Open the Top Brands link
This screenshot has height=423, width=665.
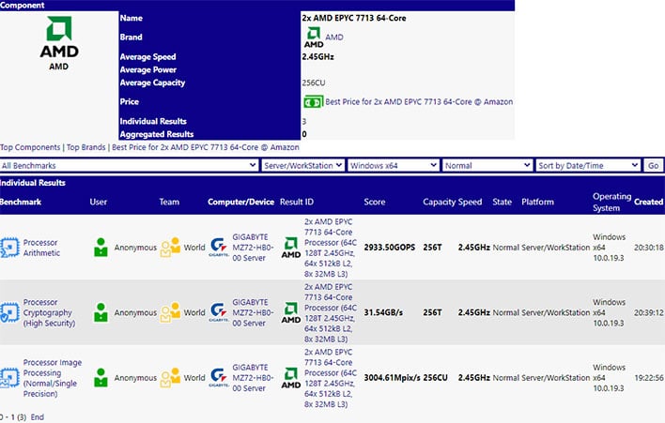click(x=86, y=147)
